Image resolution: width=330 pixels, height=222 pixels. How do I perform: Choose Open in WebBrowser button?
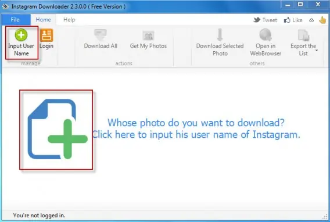266,42
